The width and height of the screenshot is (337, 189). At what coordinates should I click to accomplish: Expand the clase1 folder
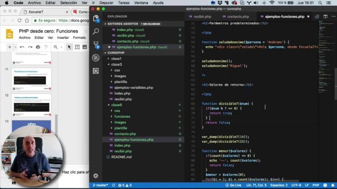[116, 58]
